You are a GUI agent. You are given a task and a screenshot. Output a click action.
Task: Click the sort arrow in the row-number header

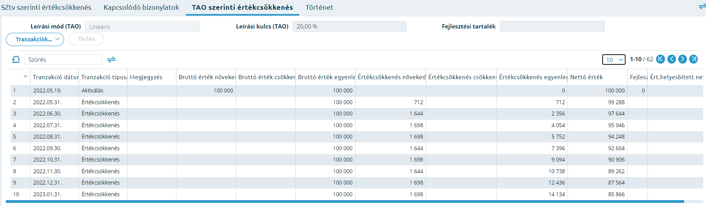25,77
